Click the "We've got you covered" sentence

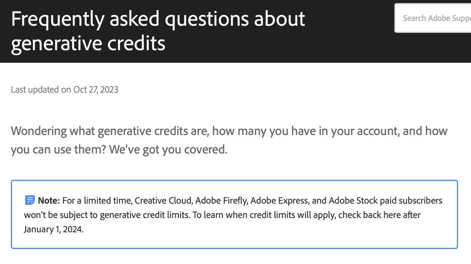click(168, 150)
